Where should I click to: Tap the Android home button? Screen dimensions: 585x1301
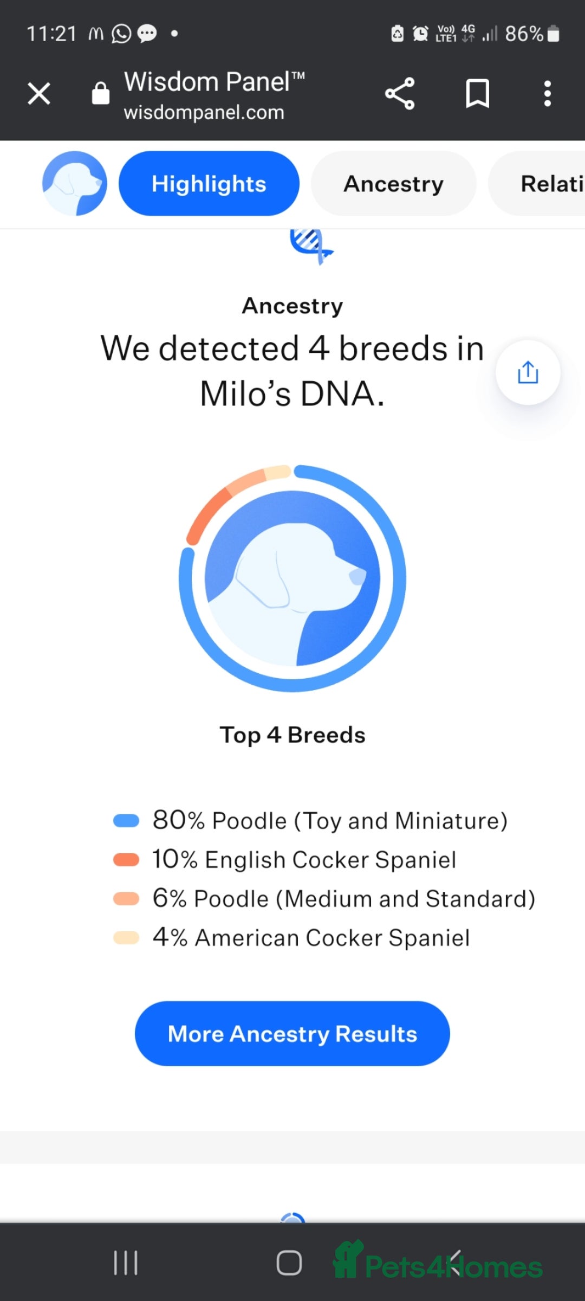[289, 1263]
